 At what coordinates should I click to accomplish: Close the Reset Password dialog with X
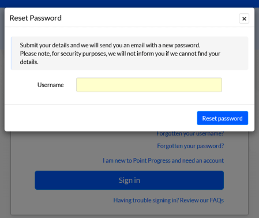tap(244, 18)
